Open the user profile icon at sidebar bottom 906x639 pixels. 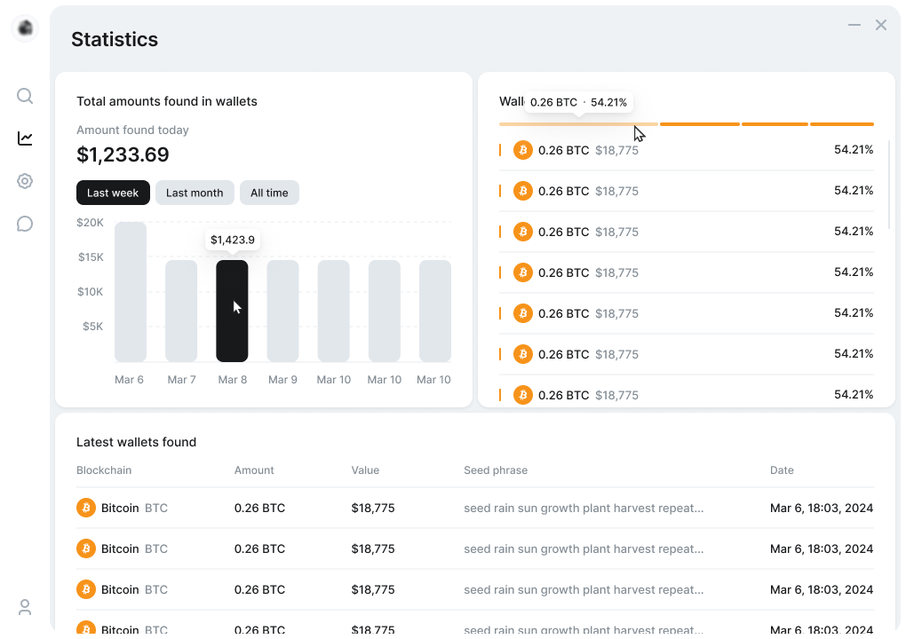[25, 607]
